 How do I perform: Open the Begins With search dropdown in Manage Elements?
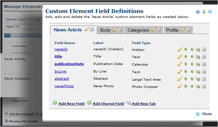(x=29, y=19)
